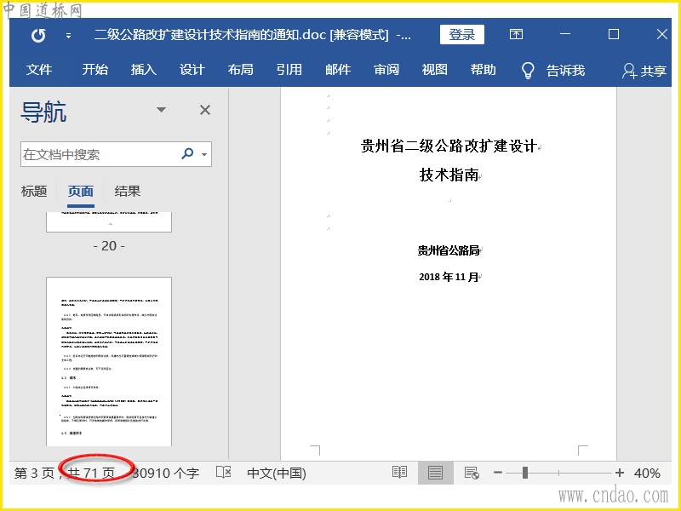Click the zoom slider handle

tap(525, 473)
